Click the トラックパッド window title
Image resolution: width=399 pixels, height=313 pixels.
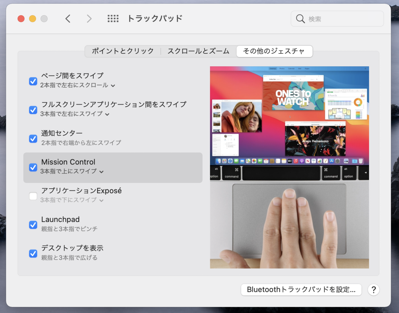[x=155, y=19]
